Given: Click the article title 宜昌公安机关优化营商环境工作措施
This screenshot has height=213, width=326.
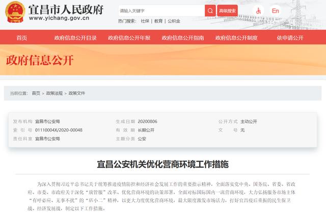Looking at the screenshot, I should coord(162,164).
